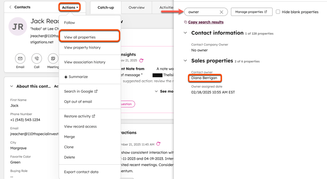The image size is (327, 179).
Task: Click the refresh icon next to Nov 21, 2025
Action: coord(141,60)
